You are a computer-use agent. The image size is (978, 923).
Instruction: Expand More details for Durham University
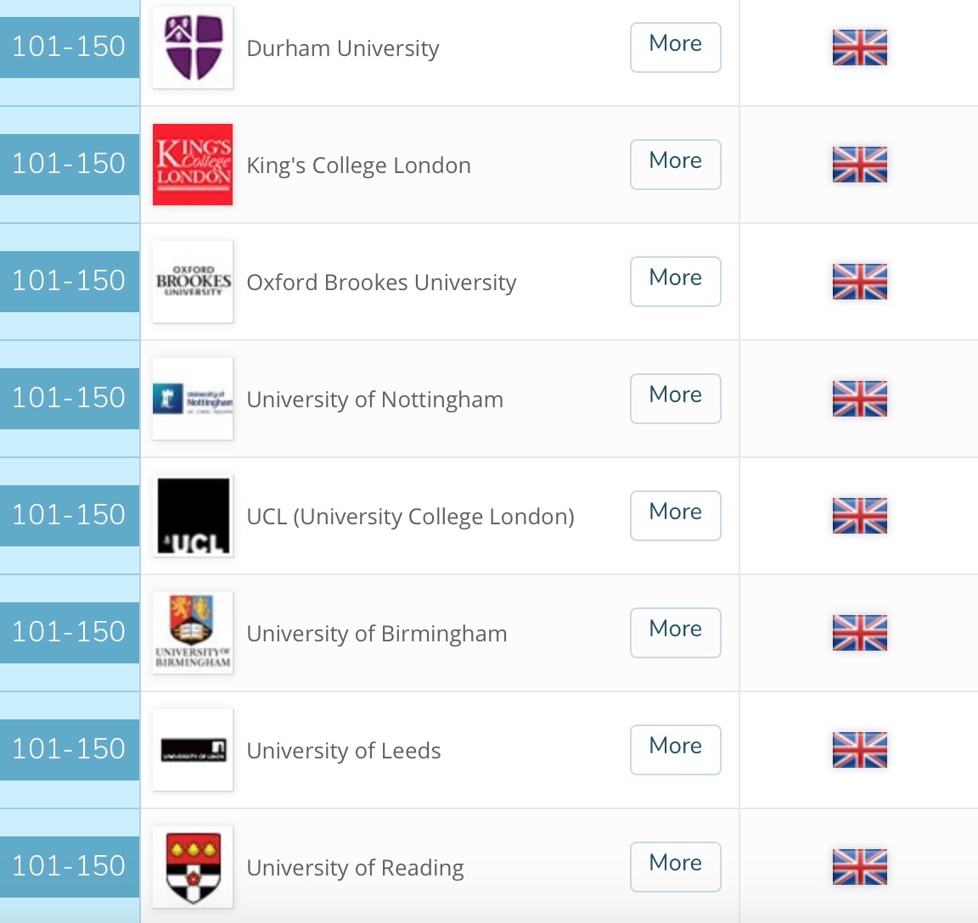675,48
